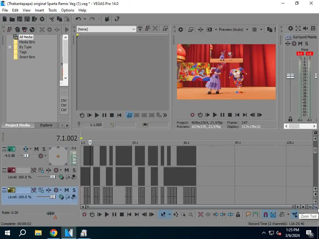Select All Media in media tree
This screenshot has width=319, height=239.
click(26, 37)
